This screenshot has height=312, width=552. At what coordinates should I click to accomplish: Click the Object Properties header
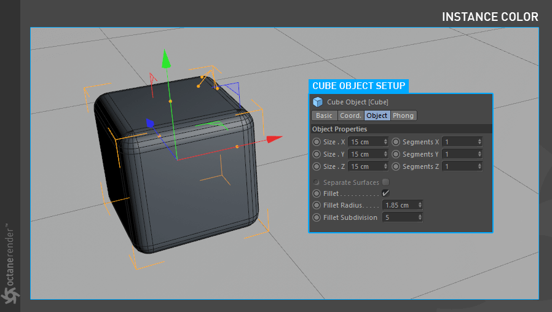click(x=339, y=129)
